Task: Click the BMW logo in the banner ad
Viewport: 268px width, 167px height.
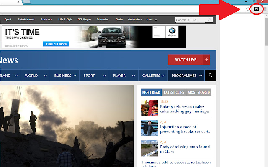Action: tap(172, 30)
